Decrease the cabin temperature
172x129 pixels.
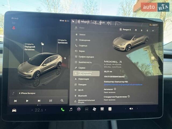[32, 110]
